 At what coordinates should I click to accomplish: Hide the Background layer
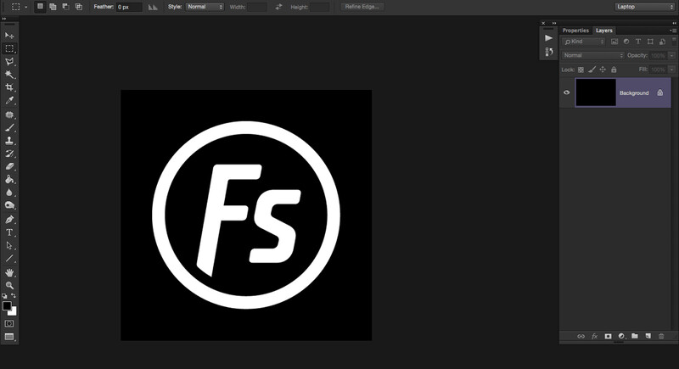coord(566,92)
